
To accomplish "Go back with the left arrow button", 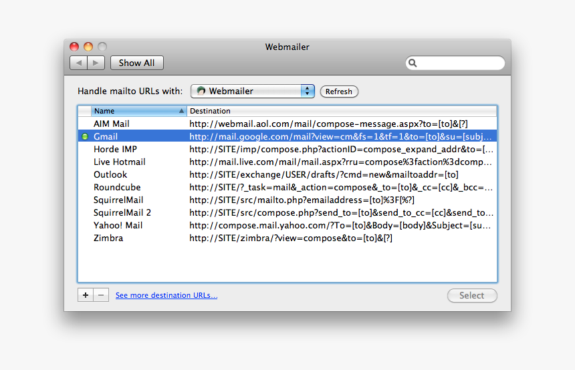I will [78, 63].
